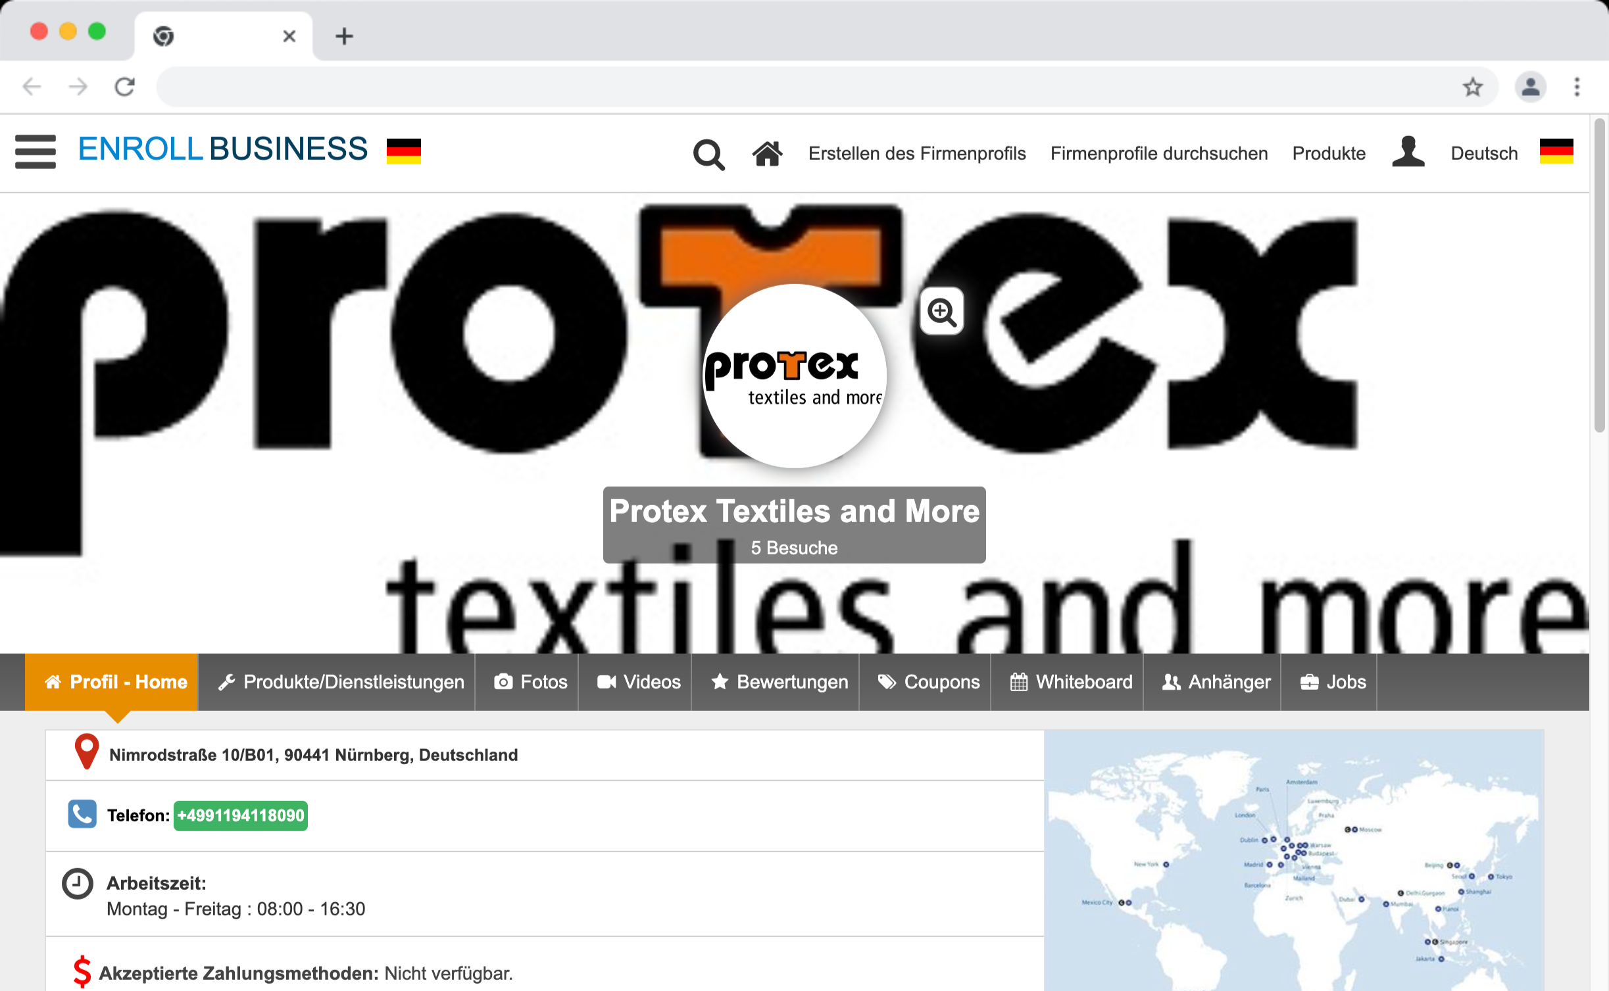
Task: Close the current browser tab
Action: [x=289, y=36]
